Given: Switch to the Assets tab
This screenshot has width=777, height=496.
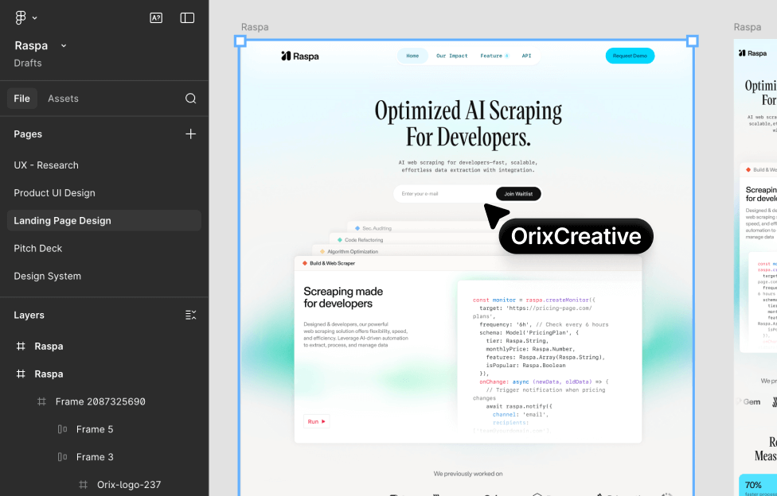Looking at the screenshot, I should click(x=63, y=99).
